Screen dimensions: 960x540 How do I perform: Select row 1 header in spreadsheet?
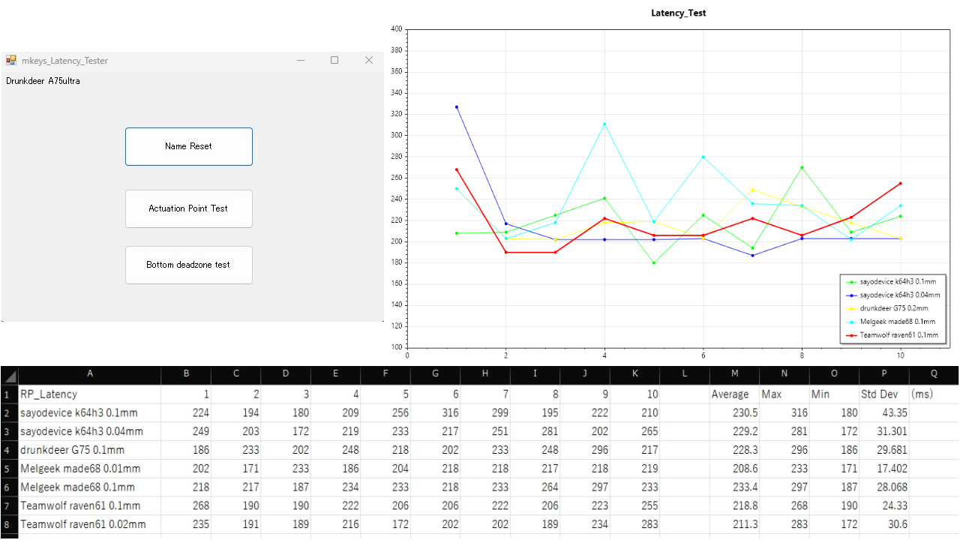point(10,394)
